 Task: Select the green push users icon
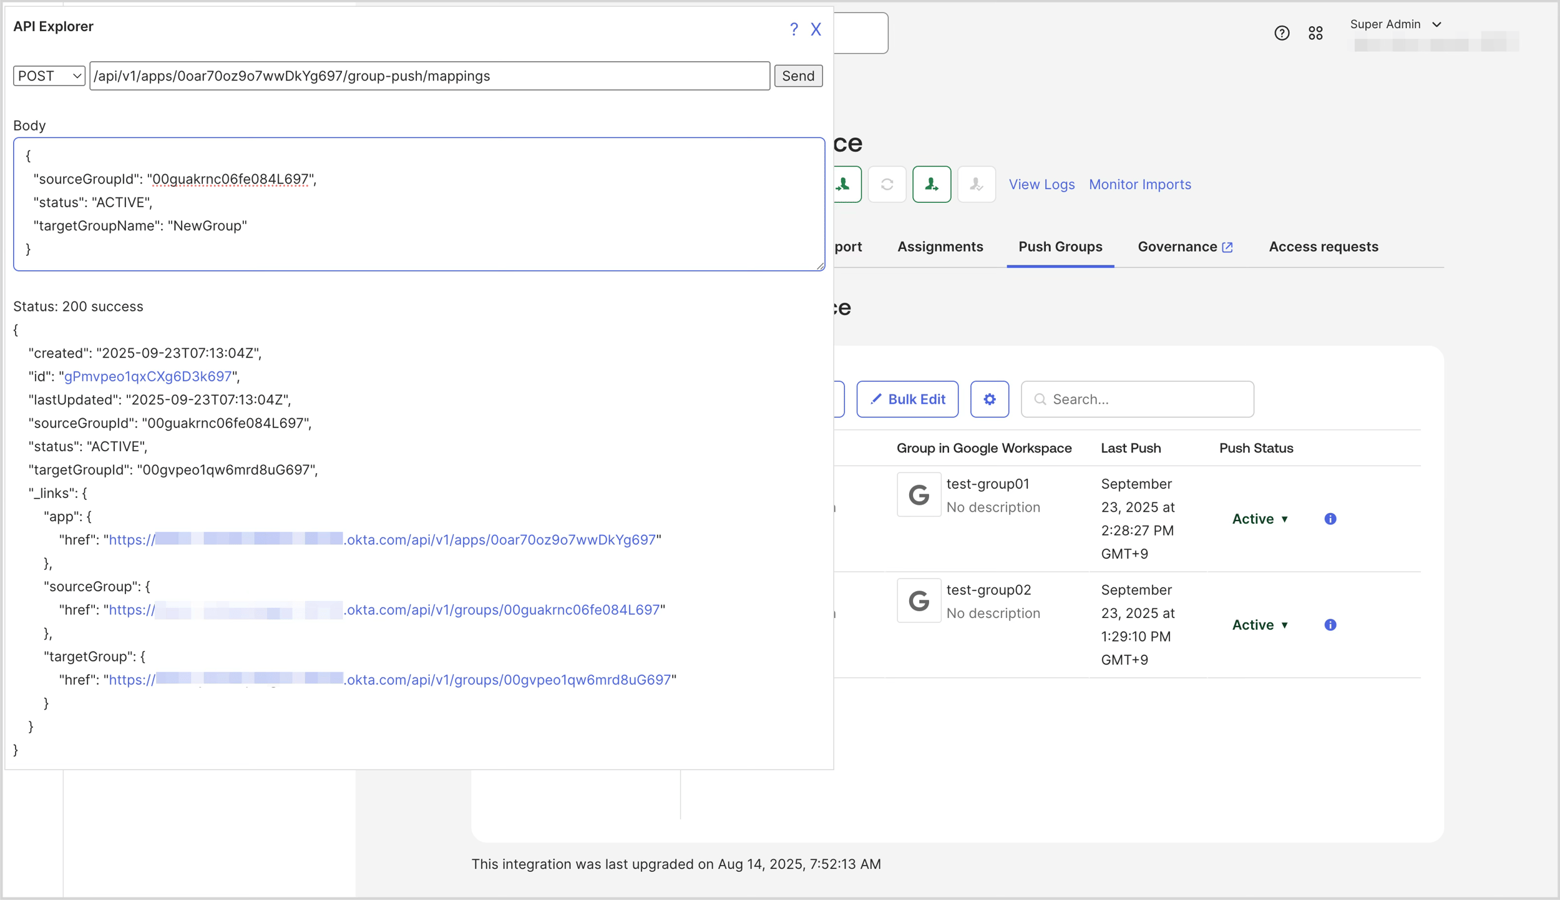click(x=931, y=184)
